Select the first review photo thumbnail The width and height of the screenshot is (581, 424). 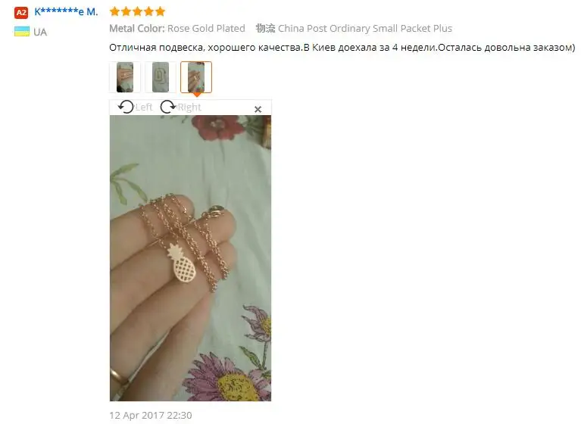coord(125,77)
